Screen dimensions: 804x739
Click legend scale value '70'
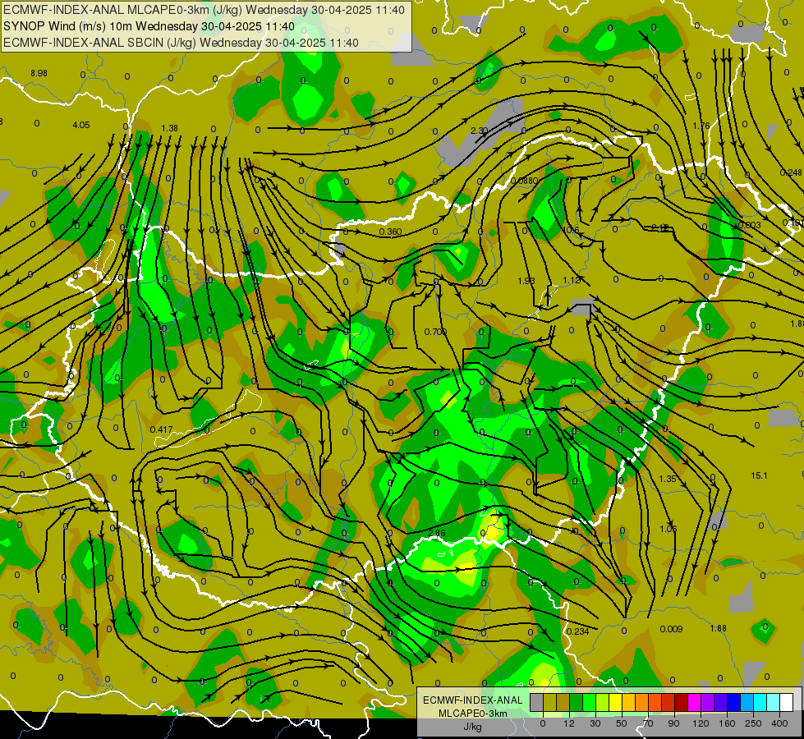click(x=648, y=723)
